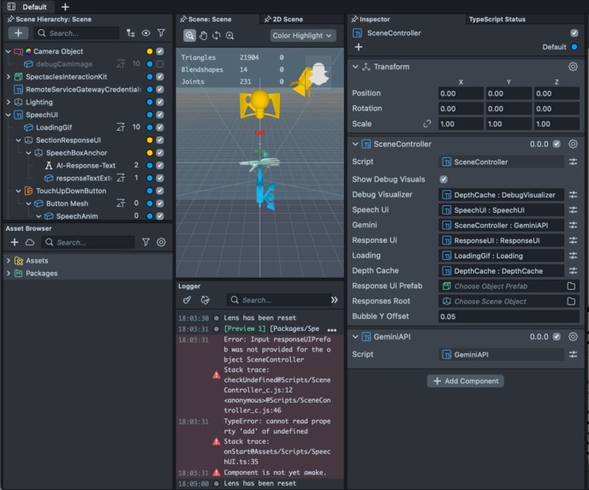
Task: Clear the Logger with broom icon
Action: [187, 300]
